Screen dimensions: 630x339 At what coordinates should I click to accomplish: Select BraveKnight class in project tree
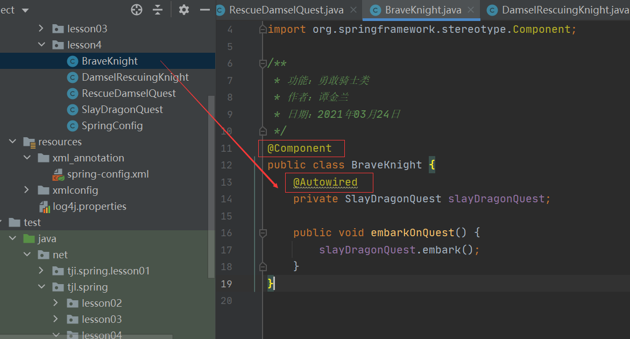pyautogui.click(x=110, y=61)
